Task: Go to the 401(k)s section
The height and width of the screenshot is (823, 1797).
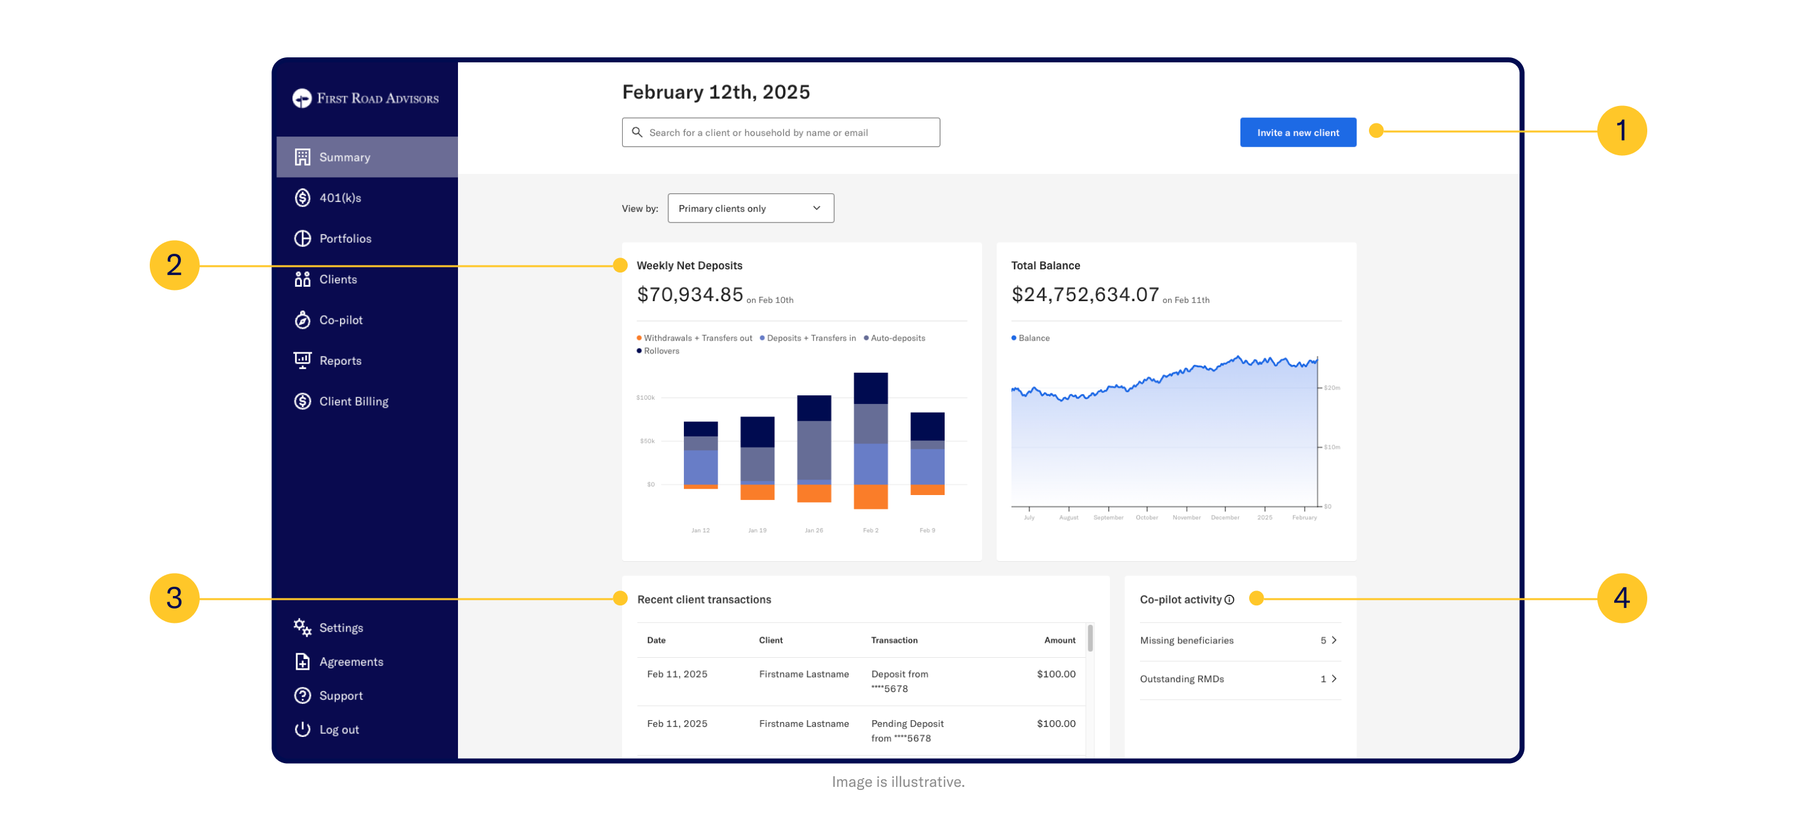Action: coord(367,198)
